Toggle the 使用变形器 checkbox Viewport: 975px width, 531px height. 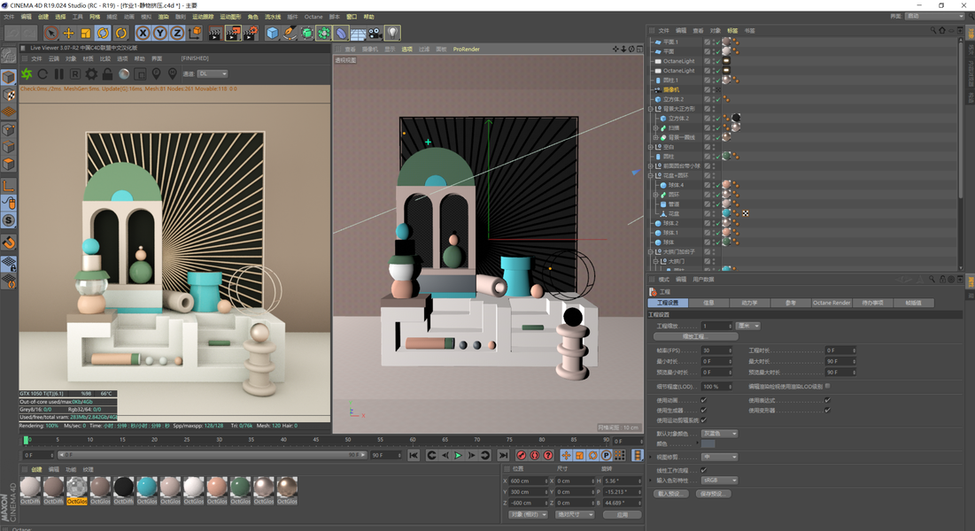tap(828, 411)
